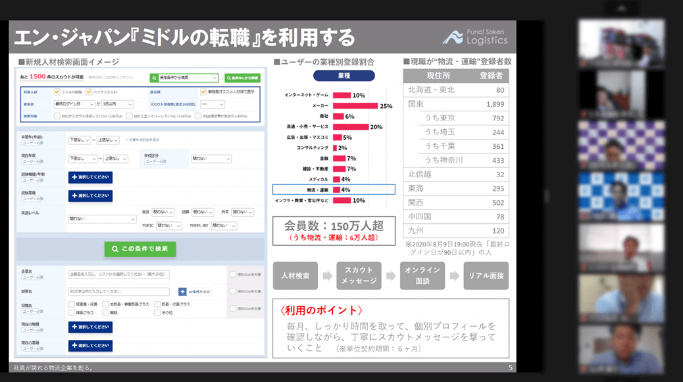The width and height of the screenshot is (683, 382).
Task: Open the 学校区分 dropdown
Action: pyautogui.click(x=209, y=159)
